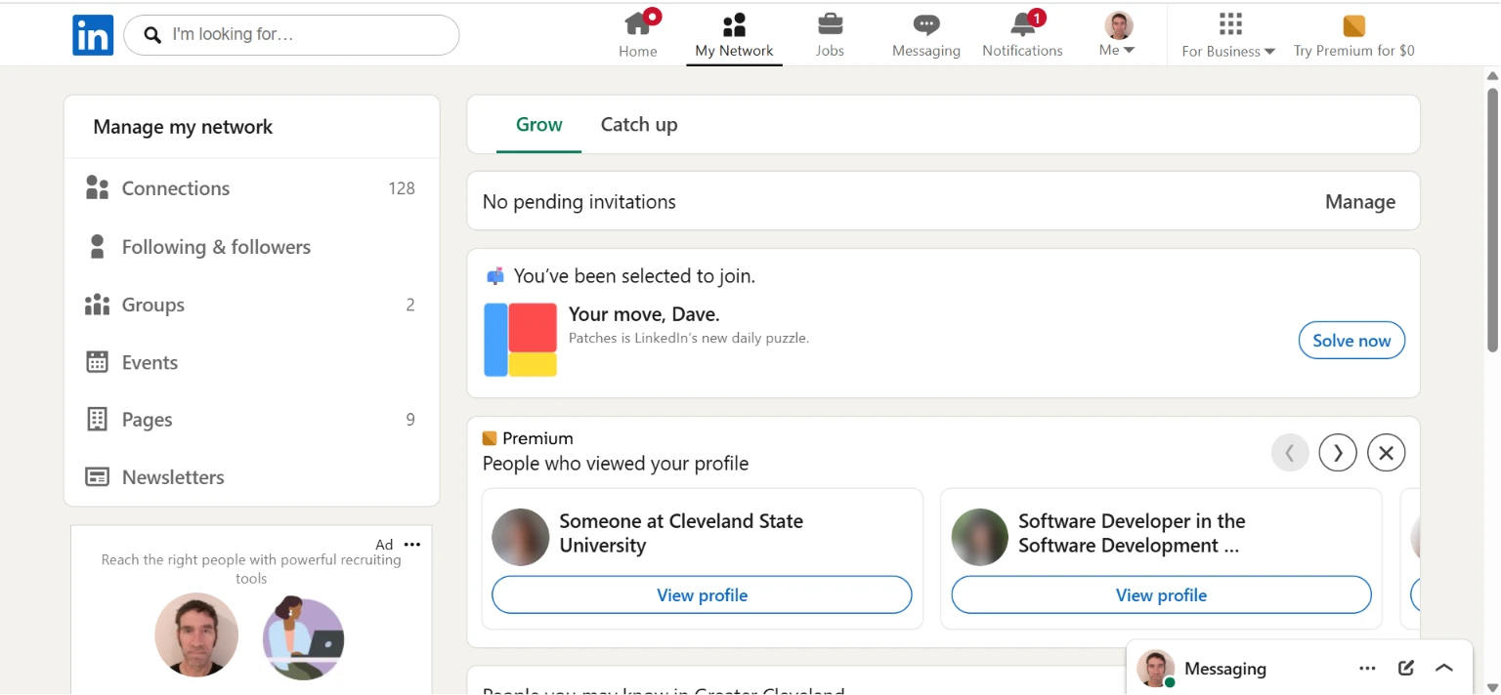Image resolution: width=1501 pixels, height=695 pixels.
Task: Click the "No pending invitations" text
Action: (579, 202)
